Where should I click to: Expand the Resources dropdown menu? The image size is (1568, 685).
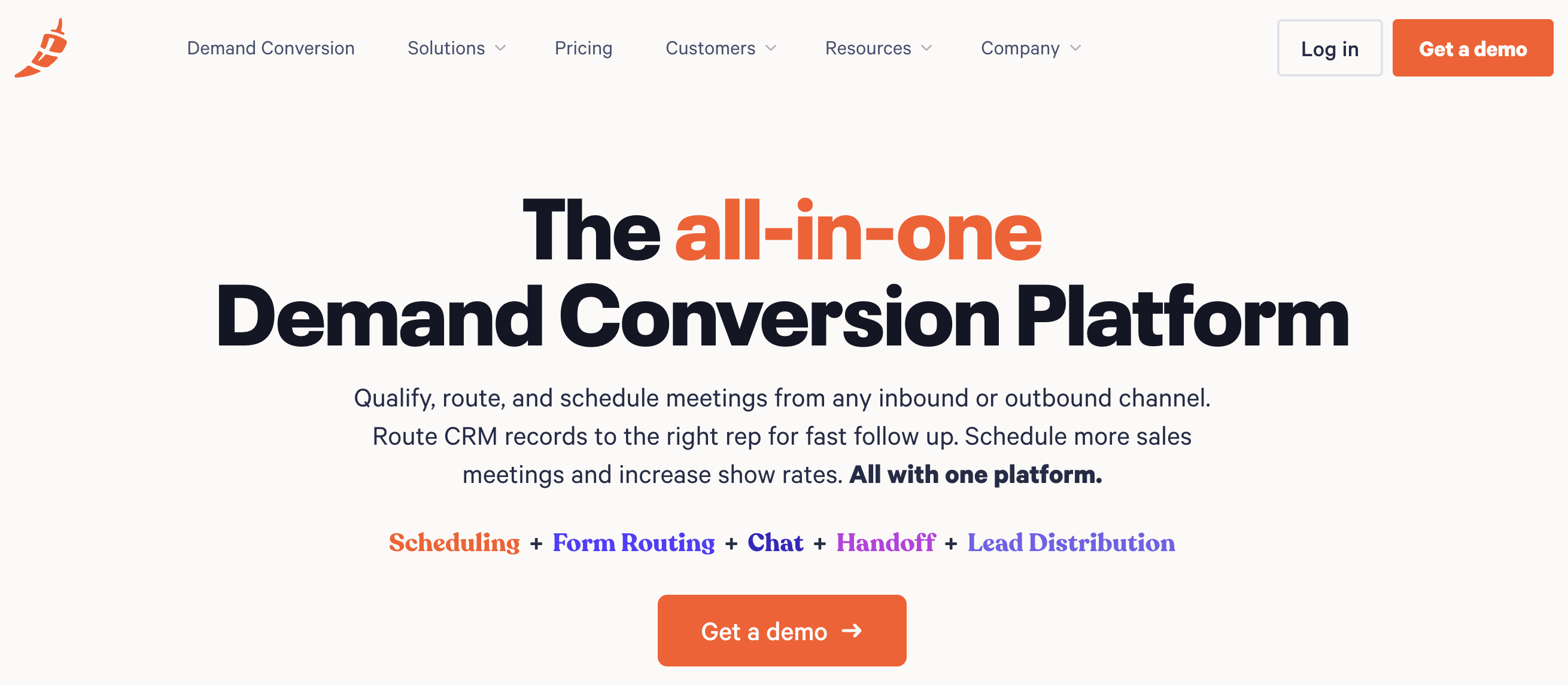877,47
